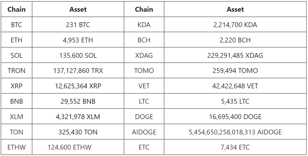Click the 325,430 TON asset cell
The image size is (308, 156).
78,132
